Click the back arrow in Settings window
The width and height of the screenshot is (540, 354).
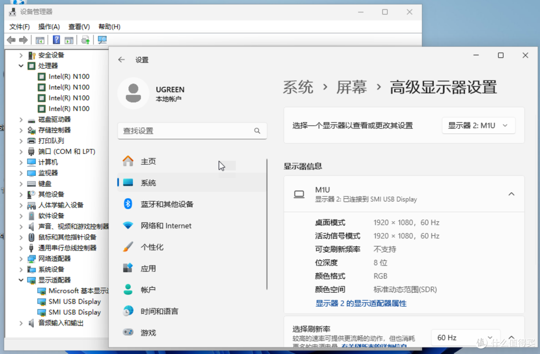click(121, 59)
